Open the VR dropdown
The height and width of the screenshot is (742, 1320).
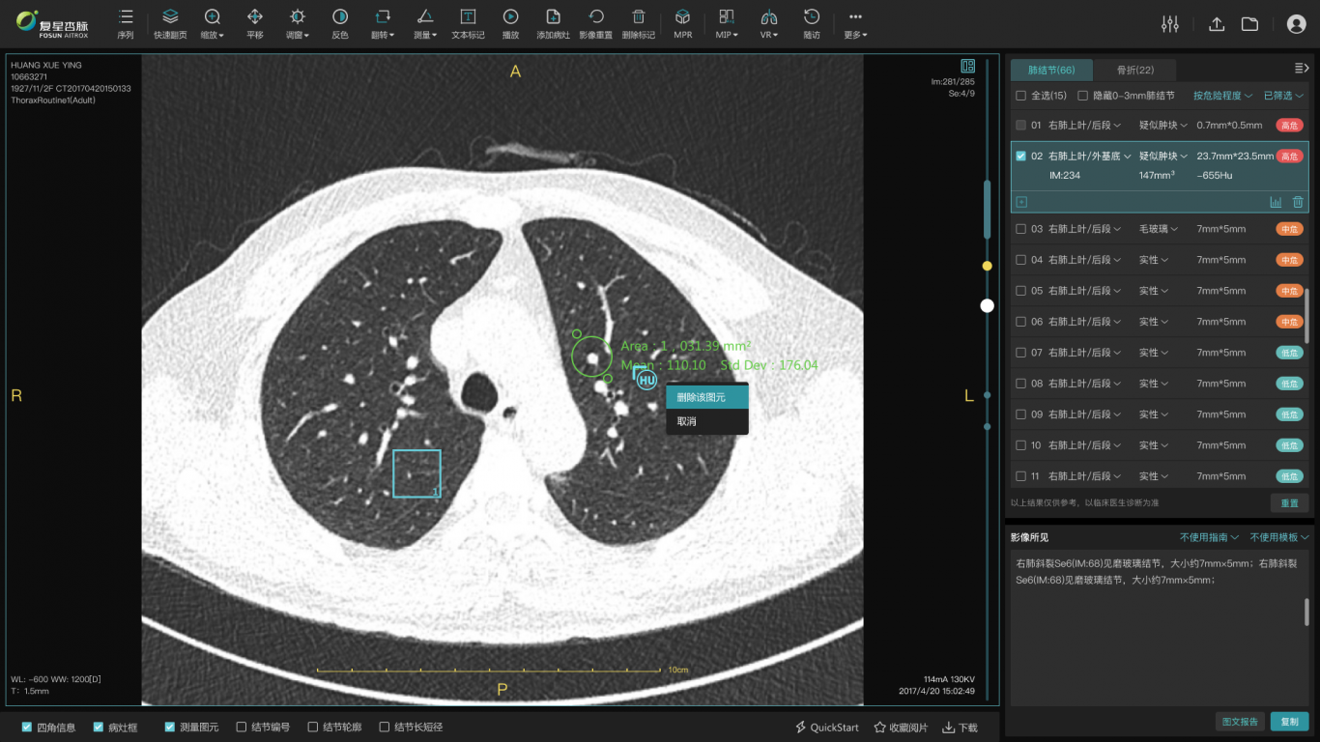[769, 24]
